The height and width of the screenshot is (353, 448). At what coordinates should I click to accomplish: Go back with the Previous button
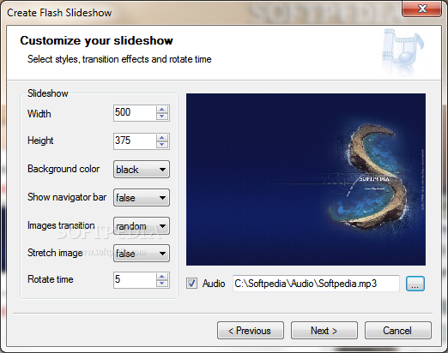click(251, 331)
